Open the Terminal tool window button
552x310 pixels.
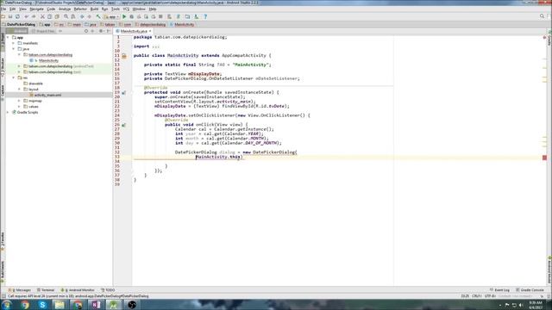coord(46,290)
